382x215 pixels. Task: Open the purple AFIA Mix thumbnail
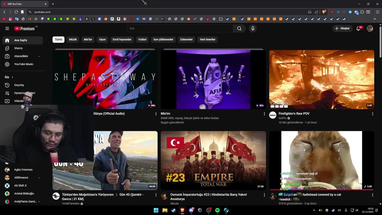coord(213,79)
